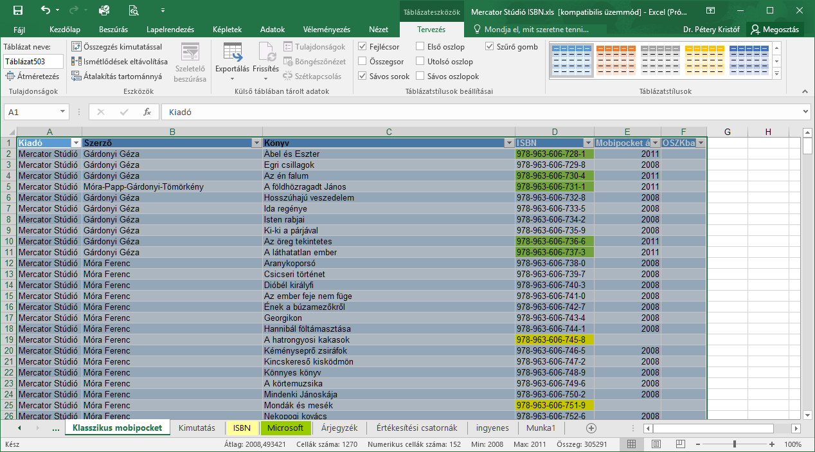Toggle the Szűrő gomb checkbox
815x452 pixels.
coord(490,47)
